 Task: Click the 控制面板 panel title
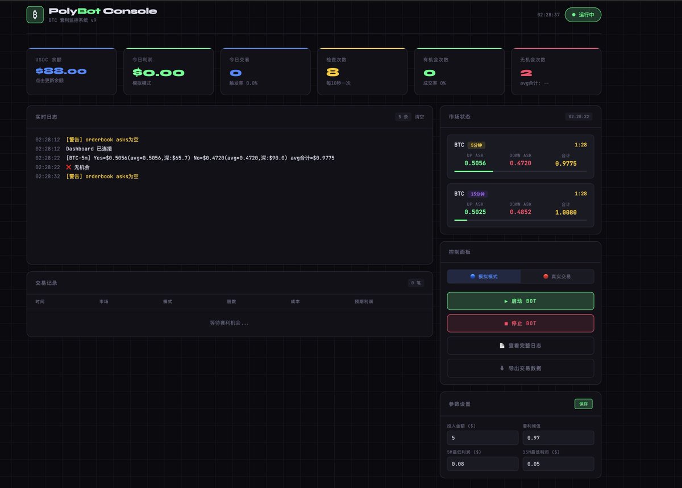(x=459, y=252)
